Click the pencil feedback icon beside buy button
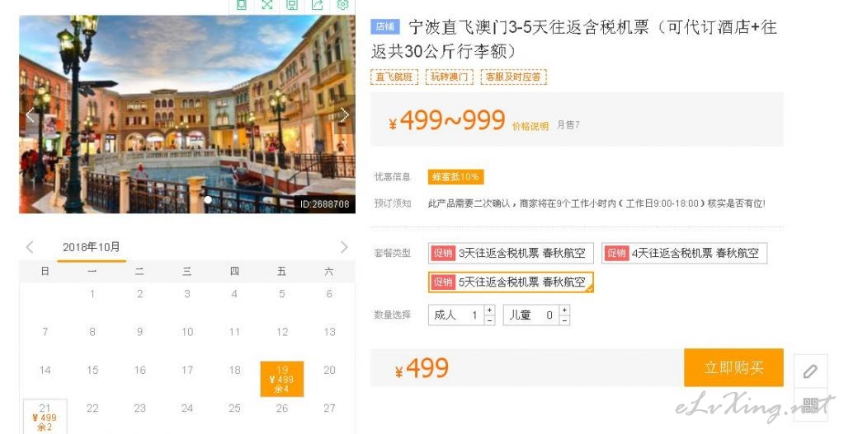This screenshot has height=434, width=844. (811, 371)
